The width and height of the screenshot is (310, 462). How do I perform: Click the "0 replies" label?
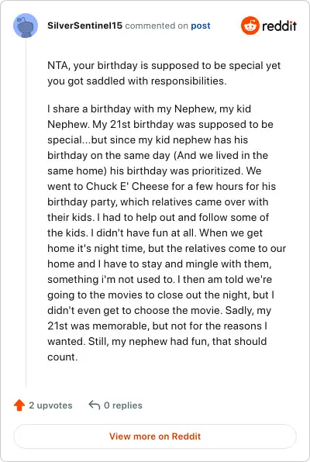123,405
